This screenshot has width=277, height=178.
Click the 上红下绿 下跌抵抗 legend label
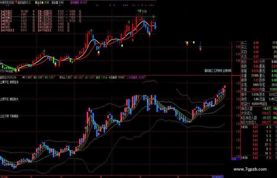(x=9, y=116)
